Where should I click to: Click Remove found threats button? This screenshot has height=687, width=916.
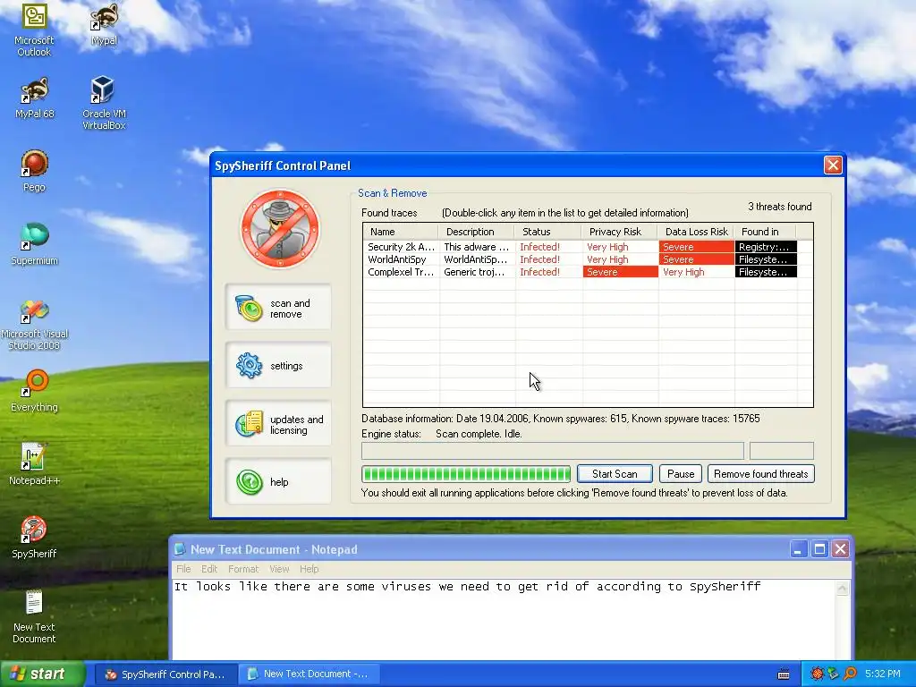760,474
